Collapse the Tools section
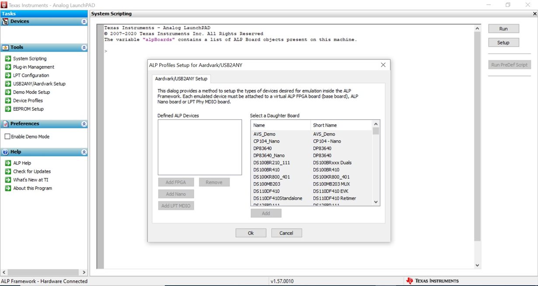This screenshot has width=538, height=286. tap(84, 48)
